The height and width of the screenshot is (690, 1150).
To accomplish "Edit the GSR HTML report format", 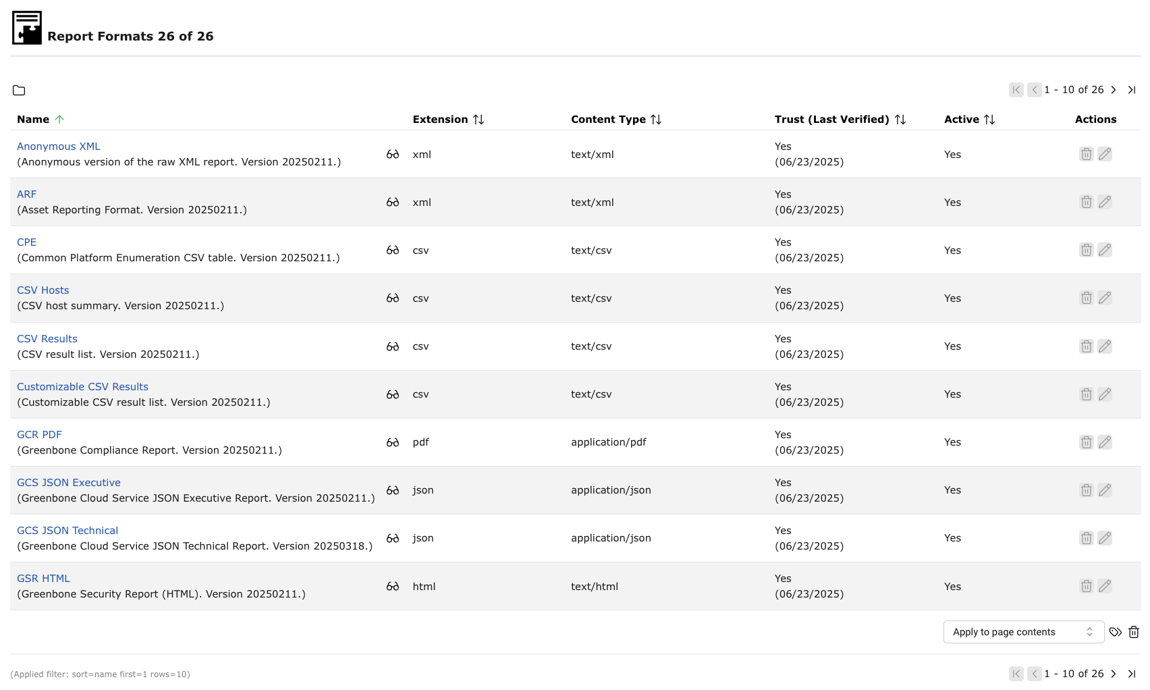I will point(1105,586).
